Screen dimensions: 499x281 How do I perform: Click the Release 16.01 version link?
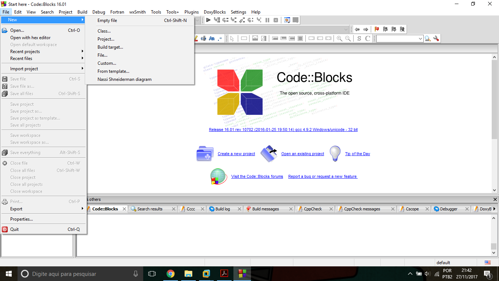pos(283,130)
